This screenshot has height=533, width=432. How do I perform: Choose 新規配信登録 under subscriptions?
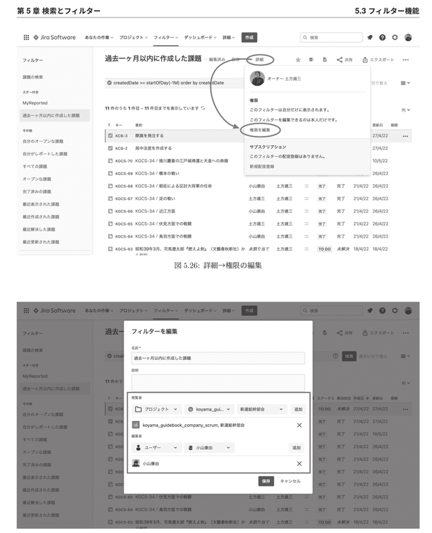coord(263,166)
